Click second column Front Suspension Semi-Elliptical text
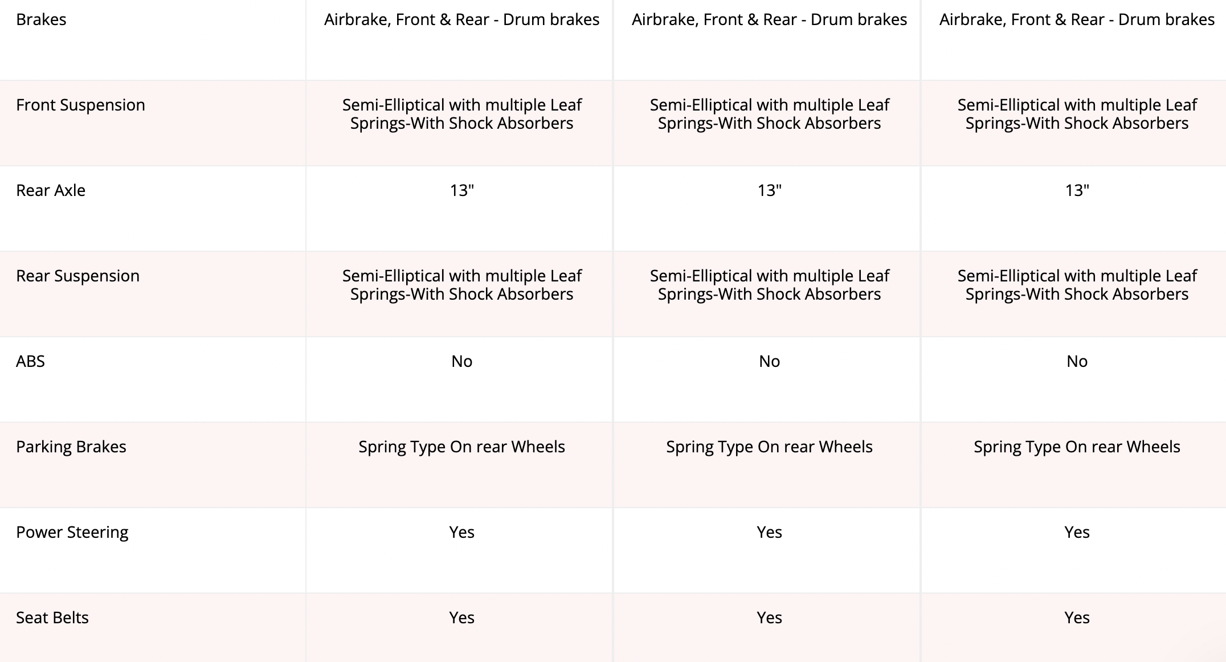Screen dimensions: 1226x662 (769, 114)
